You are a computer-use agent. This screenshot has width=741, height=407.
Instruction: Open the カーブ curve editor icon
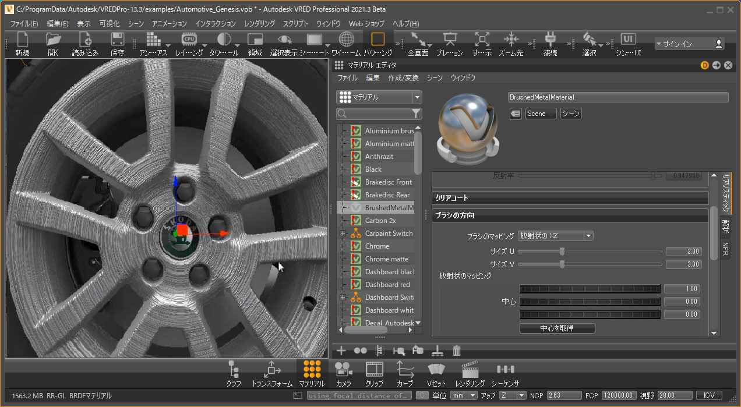tap(405, 369)
